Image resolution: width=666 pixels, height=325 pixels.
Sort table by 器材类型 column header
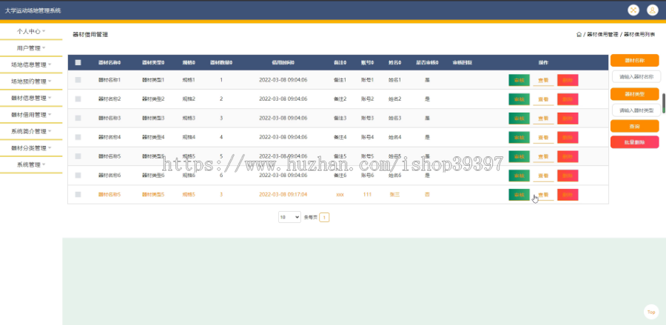153,62
